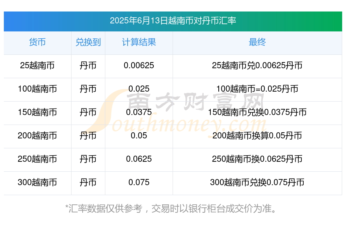Select the 150越南币 cell in the 货币 column
Screen dimensions: 346x230
[x=37, y=112]
